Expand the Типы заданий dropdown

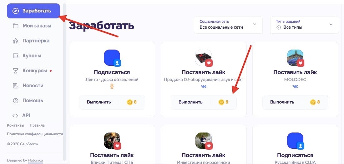coord(305,25)
